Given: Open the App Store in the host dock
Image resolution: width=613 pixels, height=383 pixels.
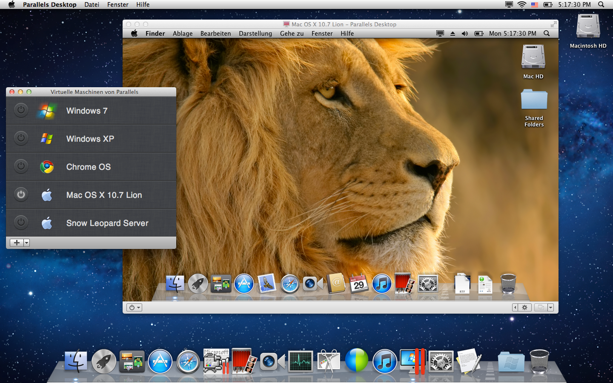Looking at the screenshot, I should click(x=160, y=362).
